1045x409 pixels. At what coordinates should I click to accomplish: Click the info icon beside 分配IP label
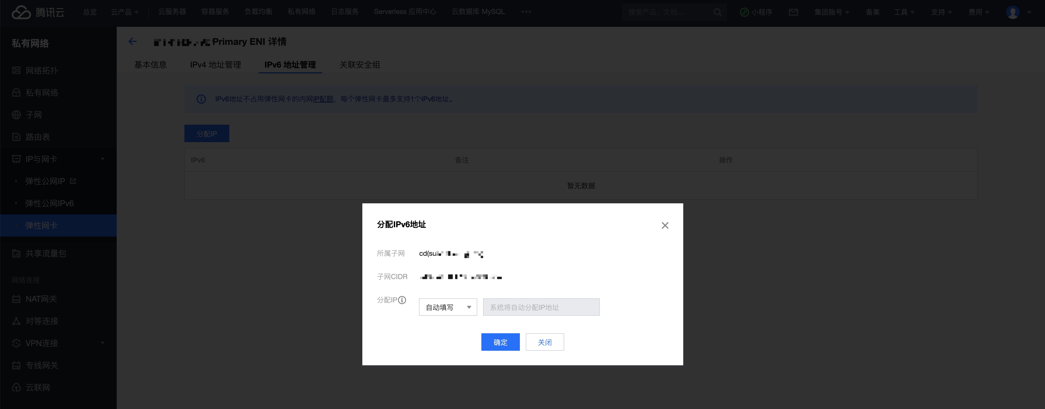tap(402, 300)
